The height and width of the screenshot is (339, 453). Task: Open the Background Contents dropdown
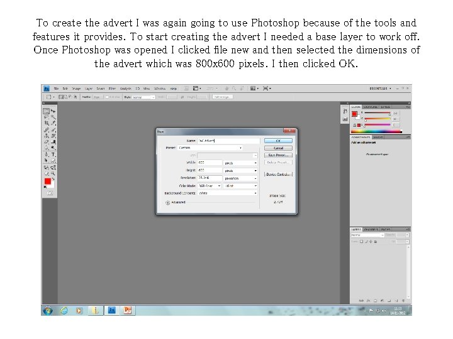pos(227,193)
